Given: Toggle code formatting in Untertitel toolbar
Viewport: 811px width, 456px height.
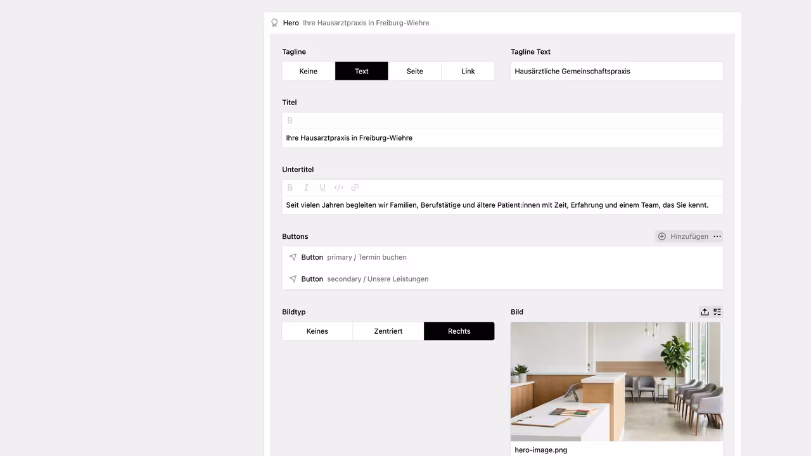Looking at the screenshot, I should pyautogui.click(x=339, y=187).
